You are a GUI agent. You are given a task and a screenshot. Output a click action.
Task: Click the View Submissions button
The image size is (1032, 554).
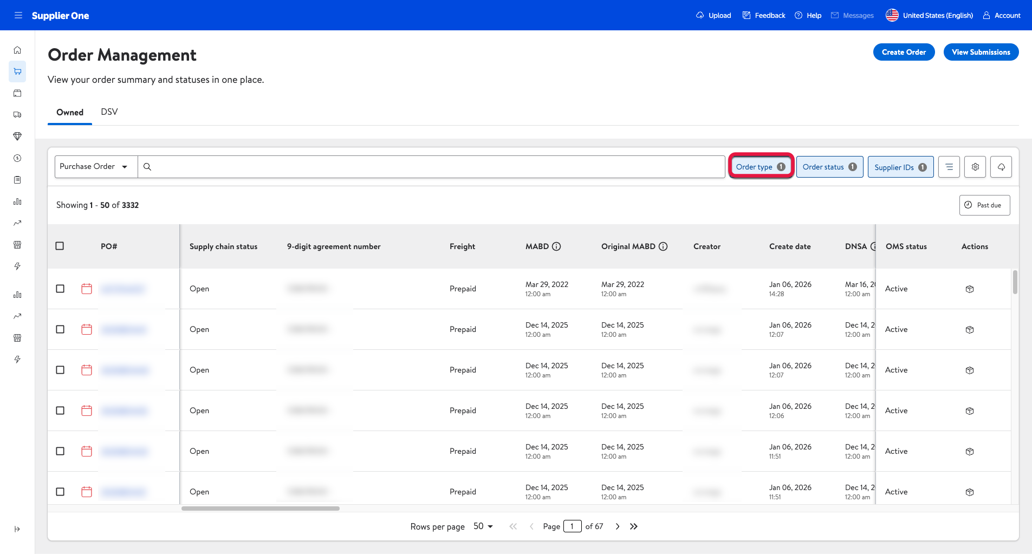pyautogui.click(x=981, y=52)
